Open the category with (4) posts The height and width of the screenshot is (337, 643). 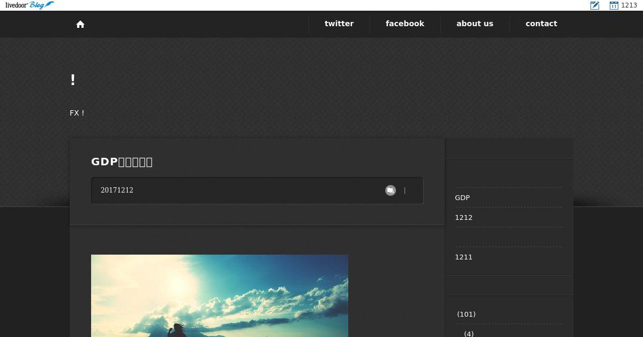point(469,334)
